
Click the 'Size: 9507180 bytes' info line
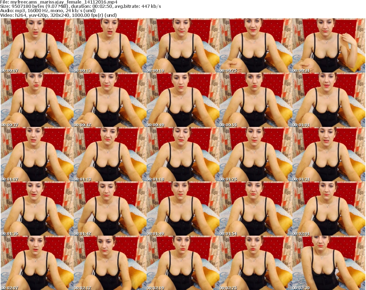(80, 6)
